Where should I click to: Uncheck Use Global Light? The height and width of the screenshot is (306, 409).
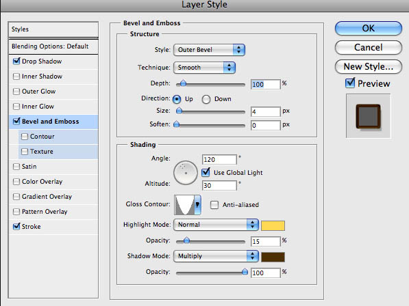point(206,172)
